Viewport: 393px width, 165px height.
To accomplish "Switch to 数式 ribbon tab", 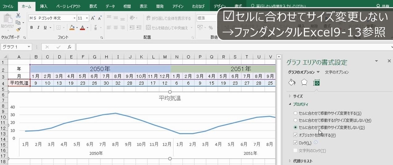I will [x=93, y=6].
